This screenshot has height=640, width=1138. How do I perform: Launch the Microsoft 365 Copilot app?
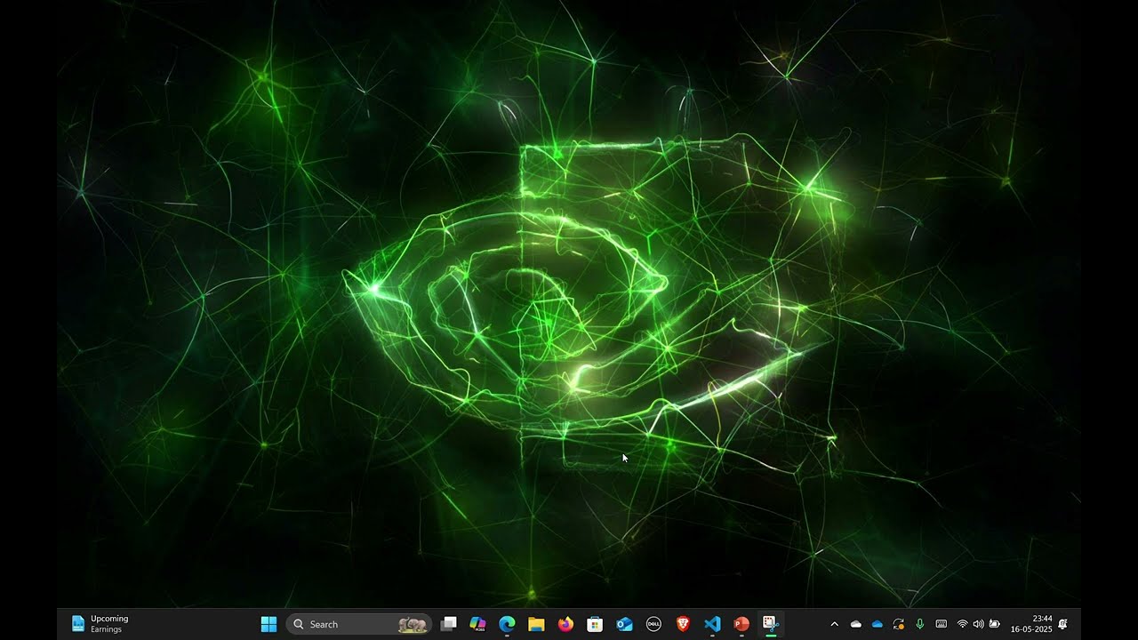[x=477, y=624]
